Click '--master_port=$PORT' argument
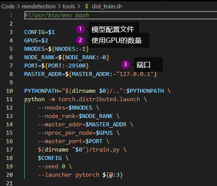217x186 pixels. pos(70,141)
